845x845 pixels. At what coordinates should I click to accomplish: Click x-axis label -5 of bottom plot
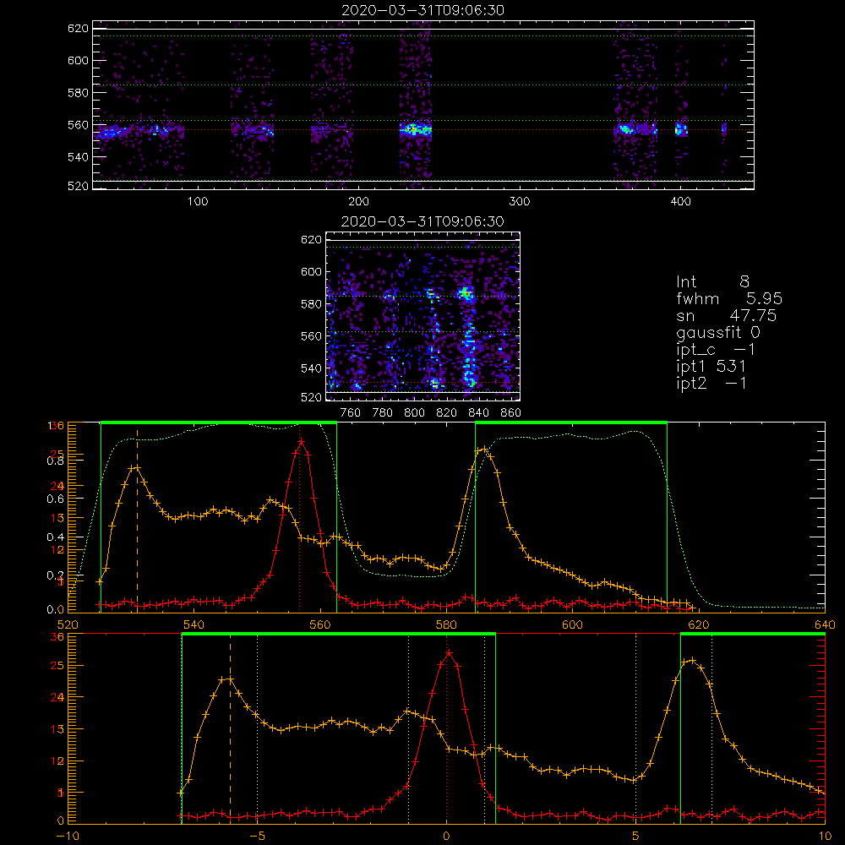pos(258,837)
